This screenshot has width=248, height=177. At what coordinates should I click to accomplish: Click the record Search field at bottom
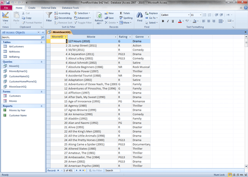coord(113,170)
